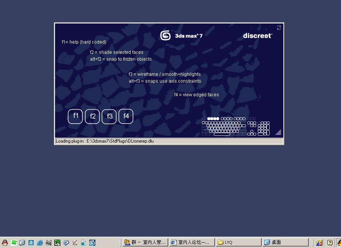The image size is (341, 248).
Task: Open the blue speech bubble quick launch icon
Action: 66,242
